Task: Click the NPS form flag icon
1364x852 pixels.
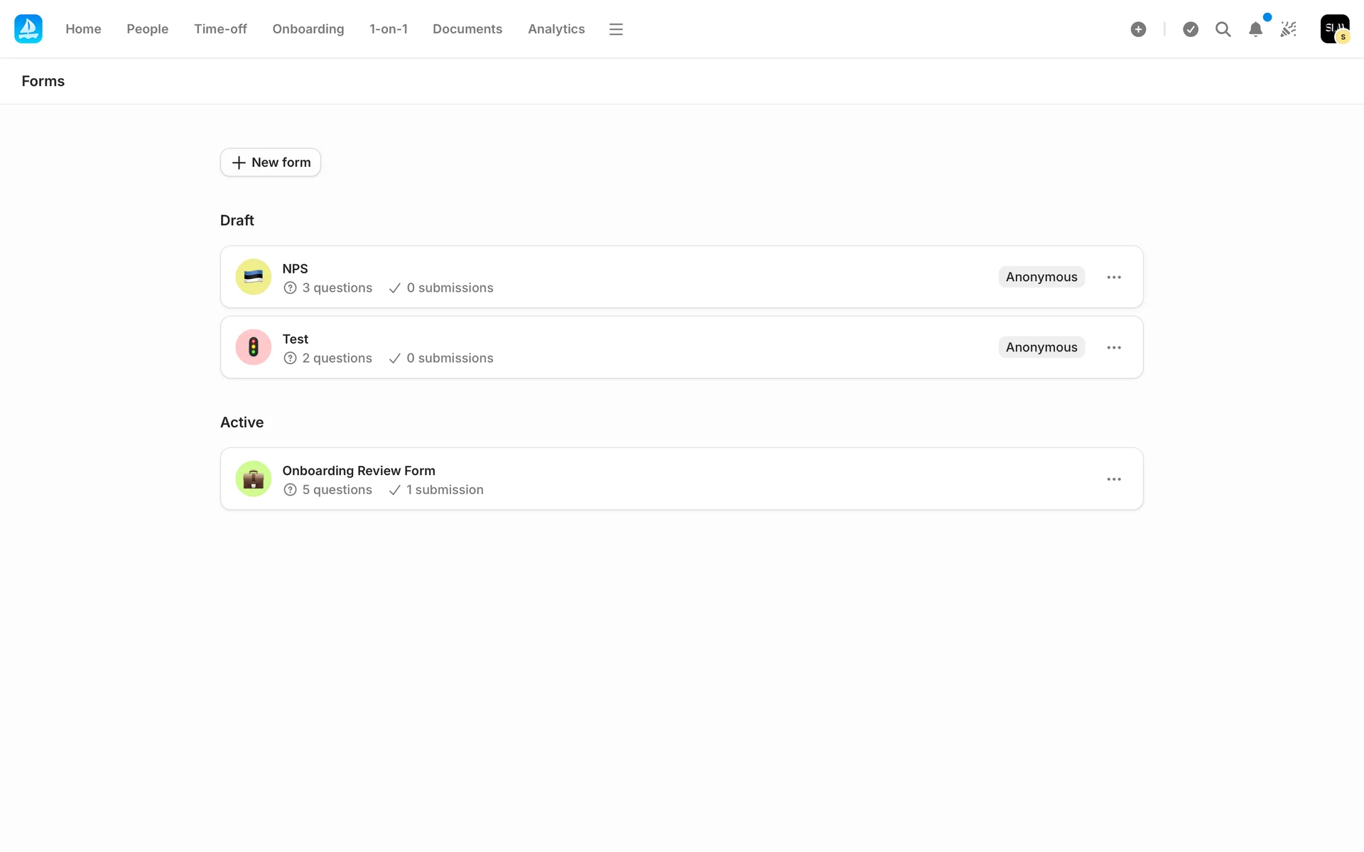Action: (254, 277)
